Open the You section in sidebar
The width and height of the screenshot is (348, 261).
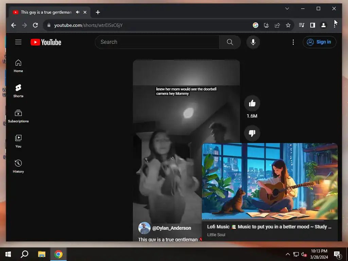18,141
